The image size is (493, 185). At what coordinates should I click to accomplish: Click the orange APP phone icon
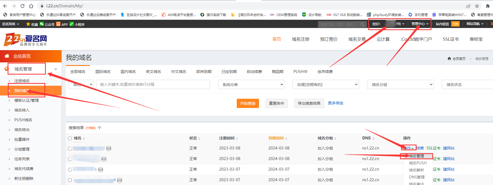(58, 24)
